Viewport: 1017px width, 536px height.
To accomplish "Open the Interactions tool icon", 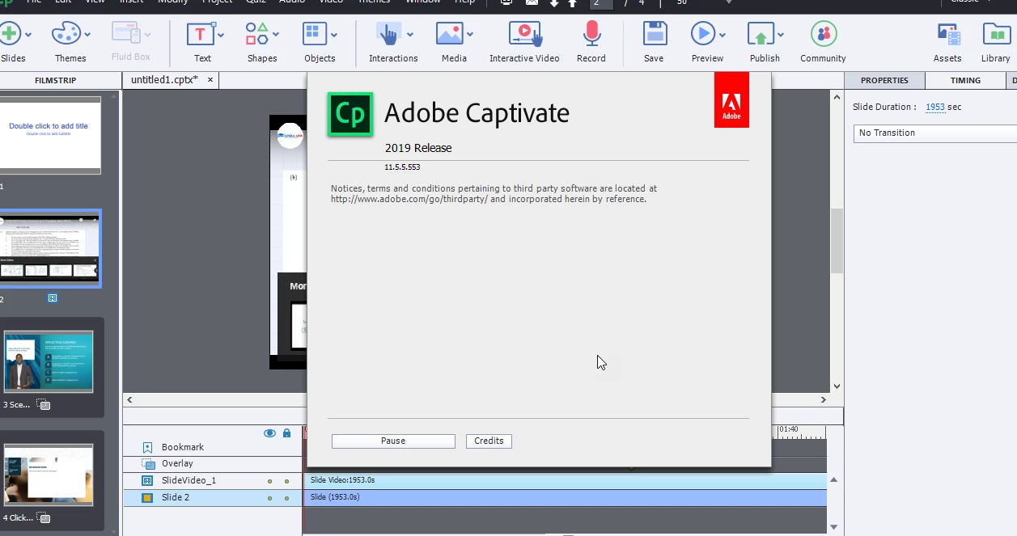I will click(389, 34).
